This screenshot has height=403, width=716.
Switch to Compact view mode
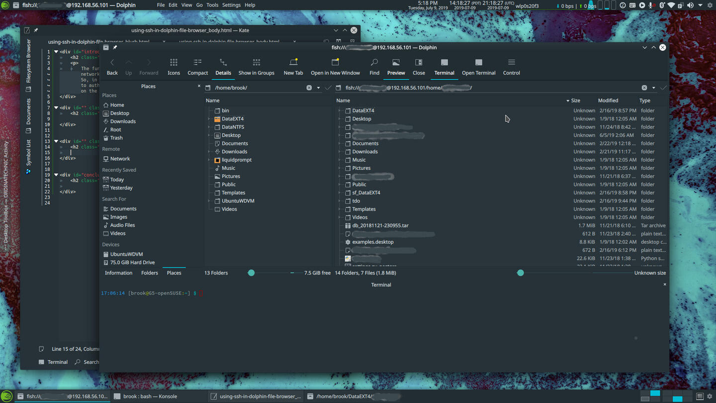pos(197,67)
